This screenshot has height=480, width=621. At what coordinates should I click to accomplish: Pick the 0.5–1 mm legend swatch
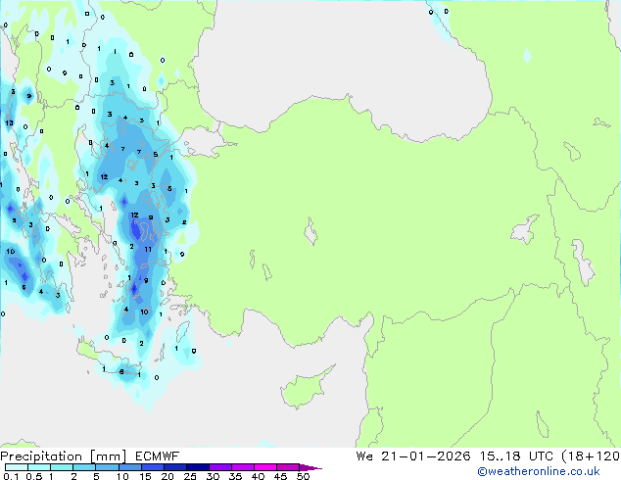tap(39, 467)
